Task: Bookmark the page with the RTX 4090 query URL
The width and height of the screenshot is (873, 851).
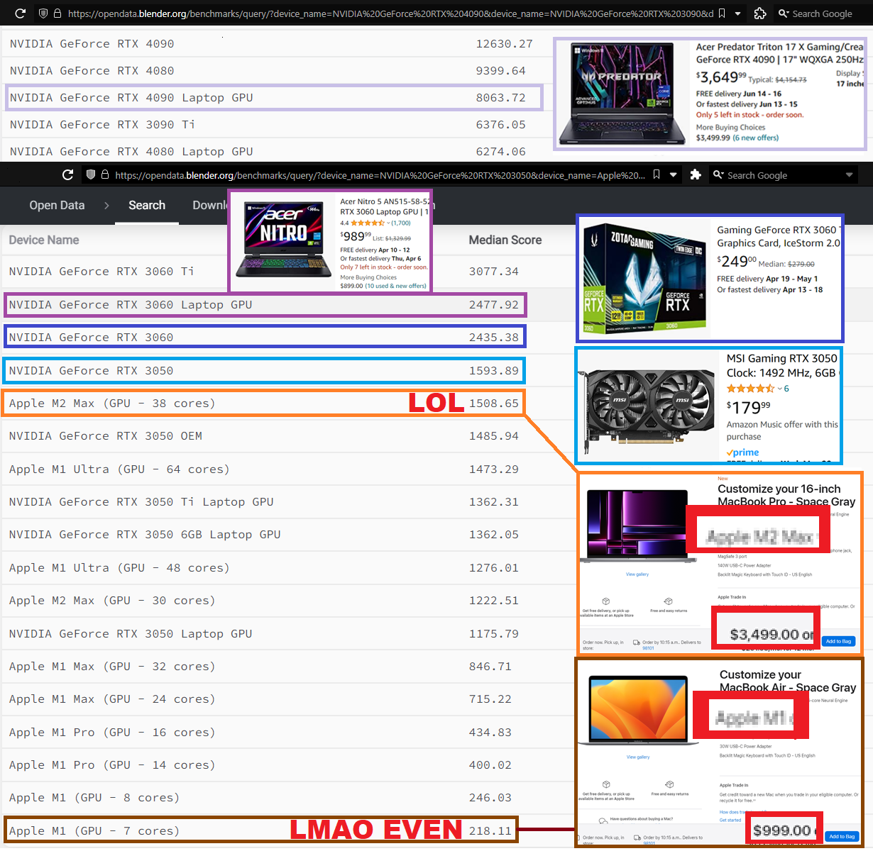Action: [x=722, y=13]
